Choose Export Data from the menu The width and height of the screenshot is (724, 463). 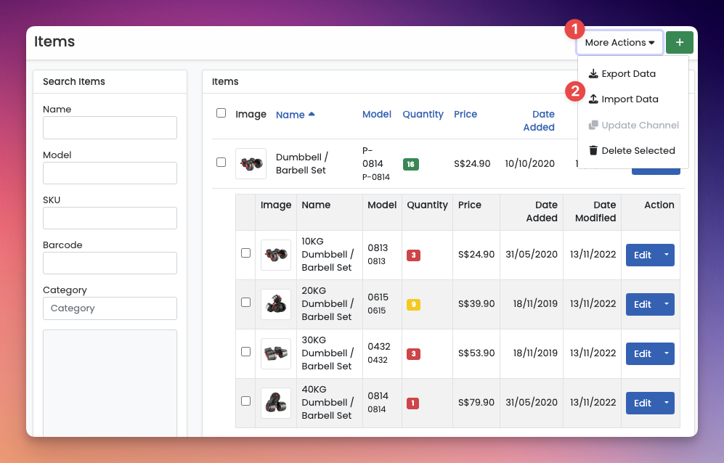point(628,74)
